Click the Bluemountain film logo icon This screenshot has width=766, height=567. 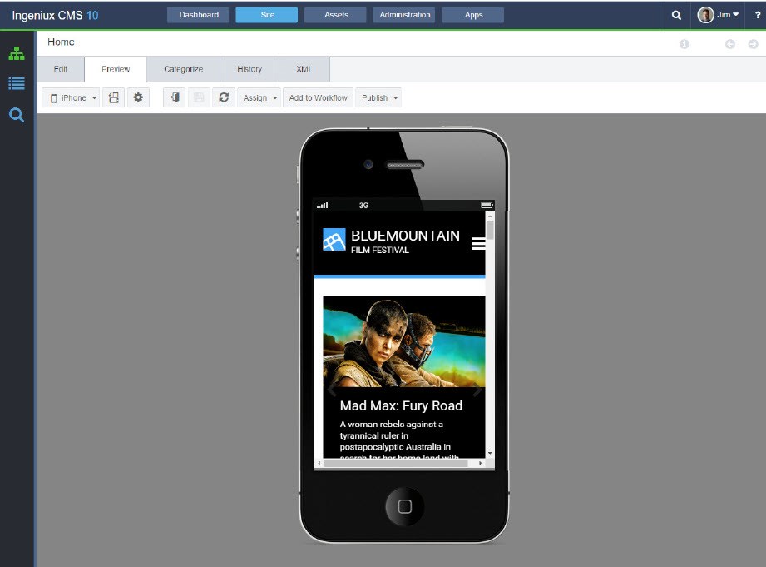[334, 240]
